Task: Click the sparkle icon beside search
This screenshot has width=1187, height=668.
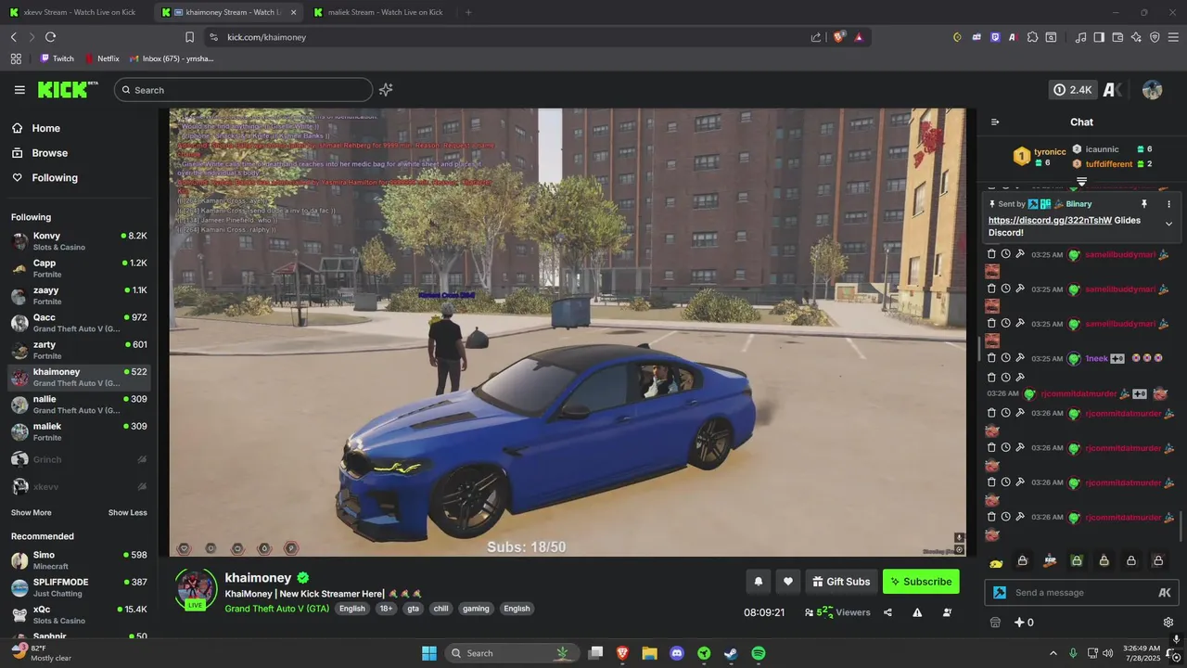Action: 386,90
